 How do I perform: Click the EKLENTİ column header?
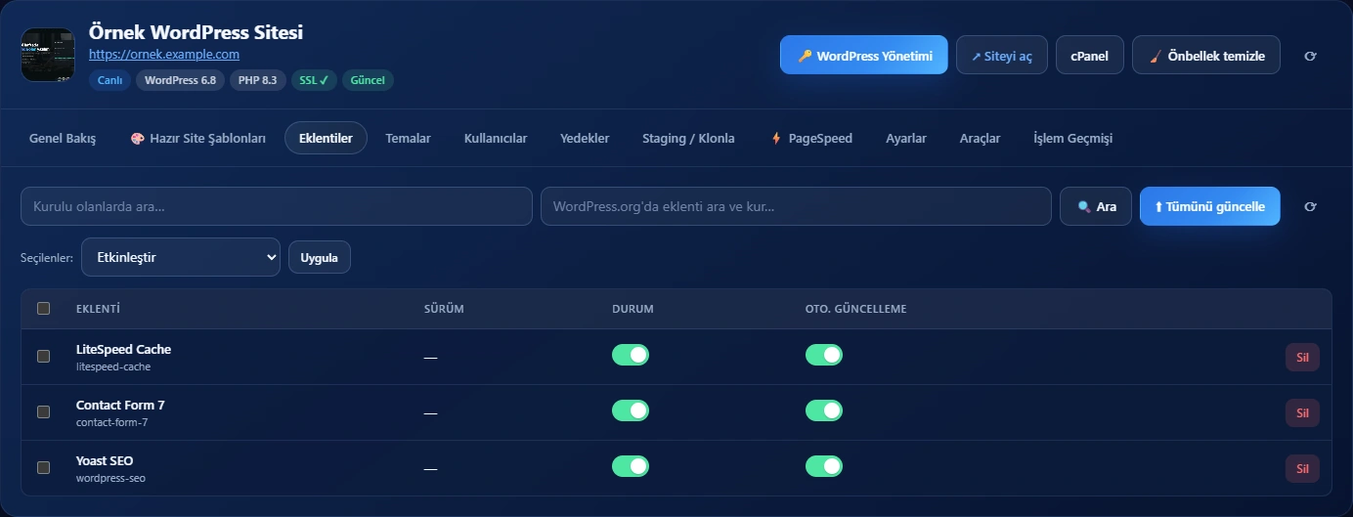98,309
